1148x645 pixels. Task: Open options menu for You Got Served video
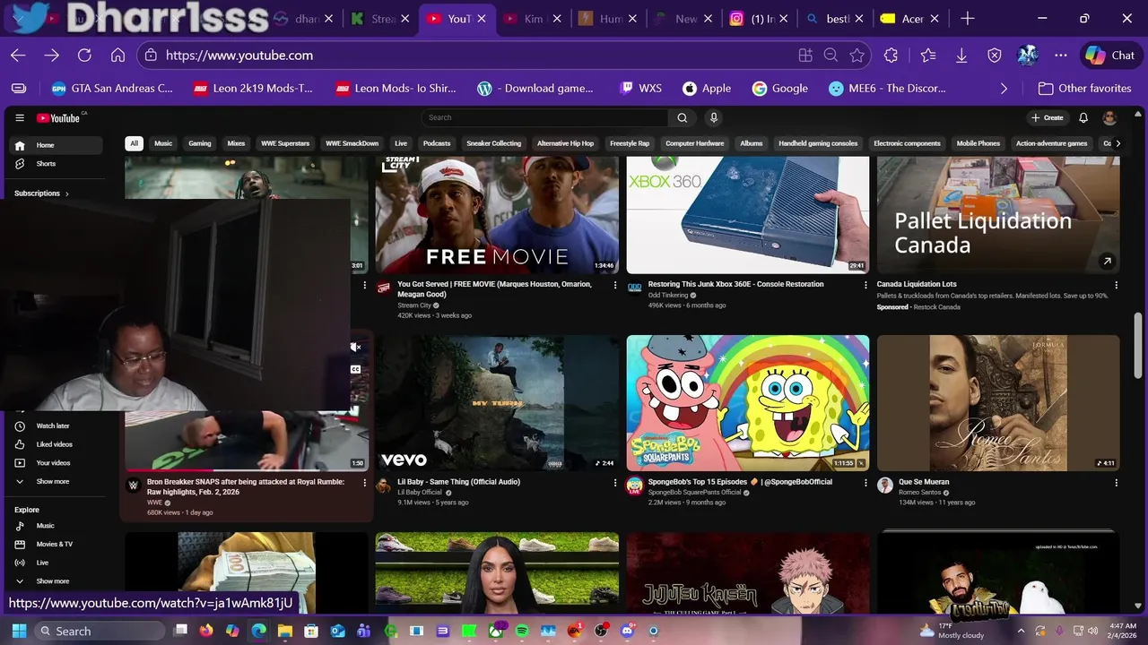(614, 285)
